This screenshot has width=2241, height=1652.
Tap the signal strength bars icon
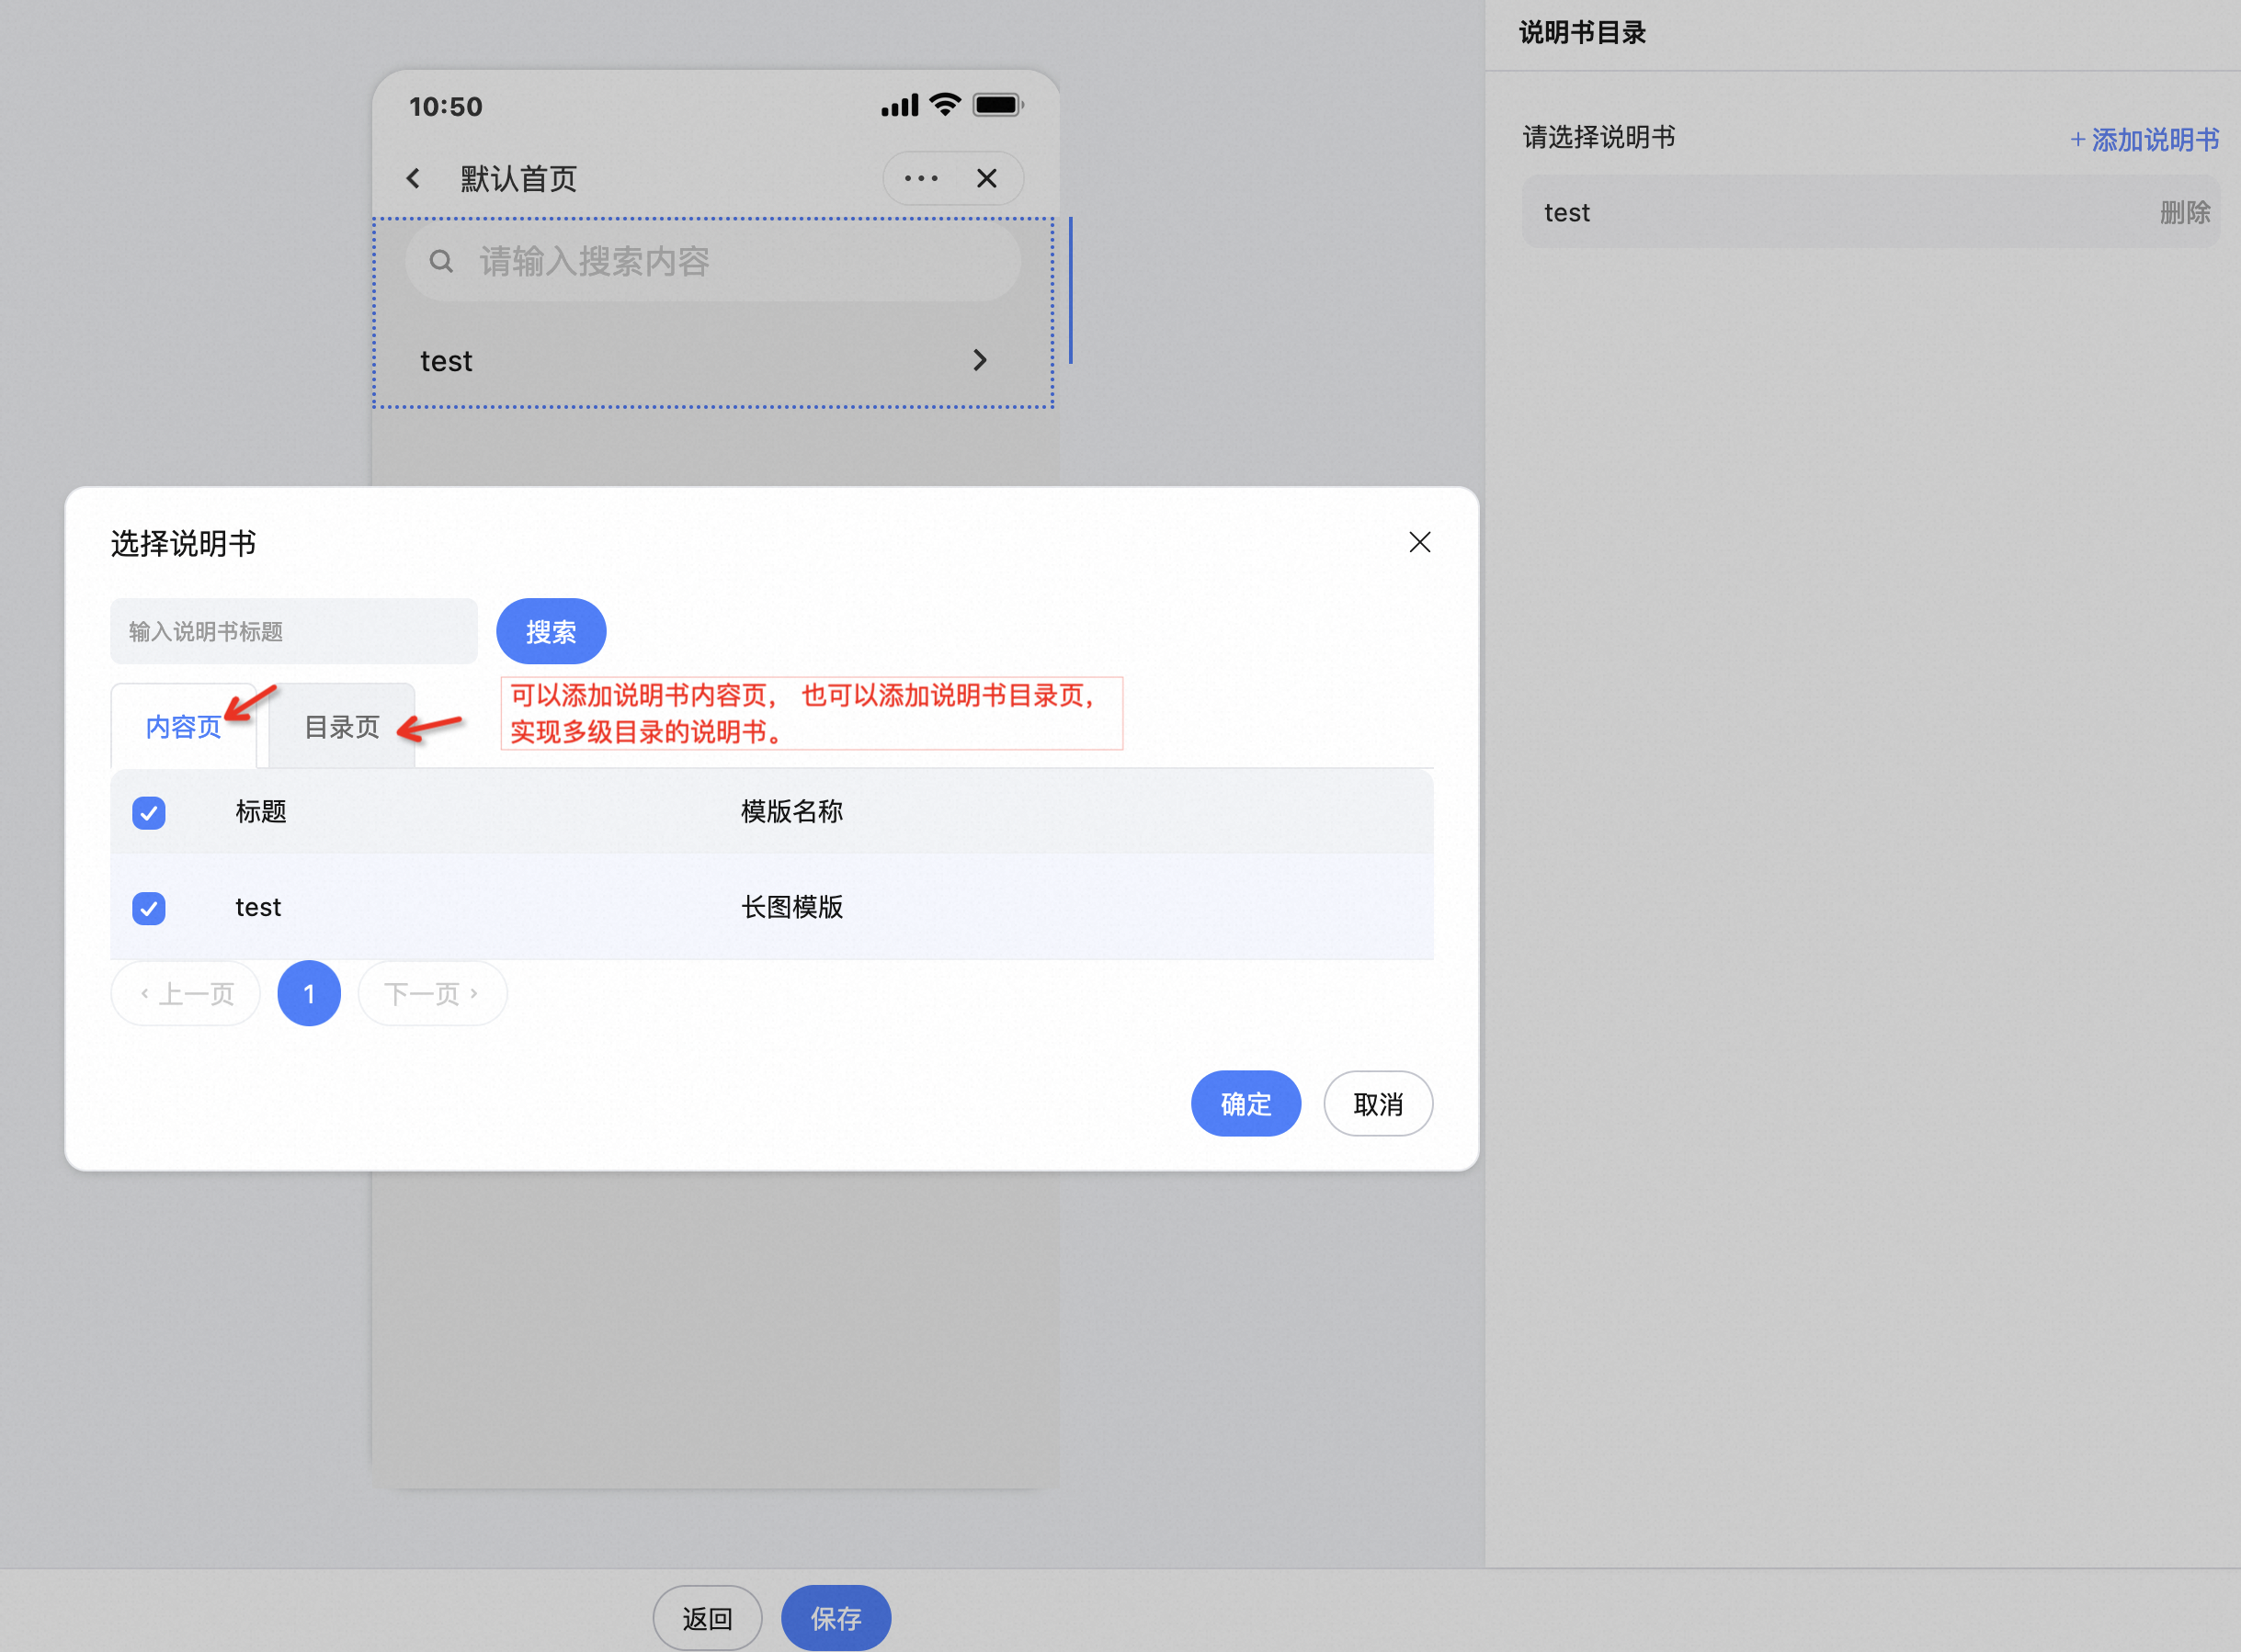(x=899, y=106)
